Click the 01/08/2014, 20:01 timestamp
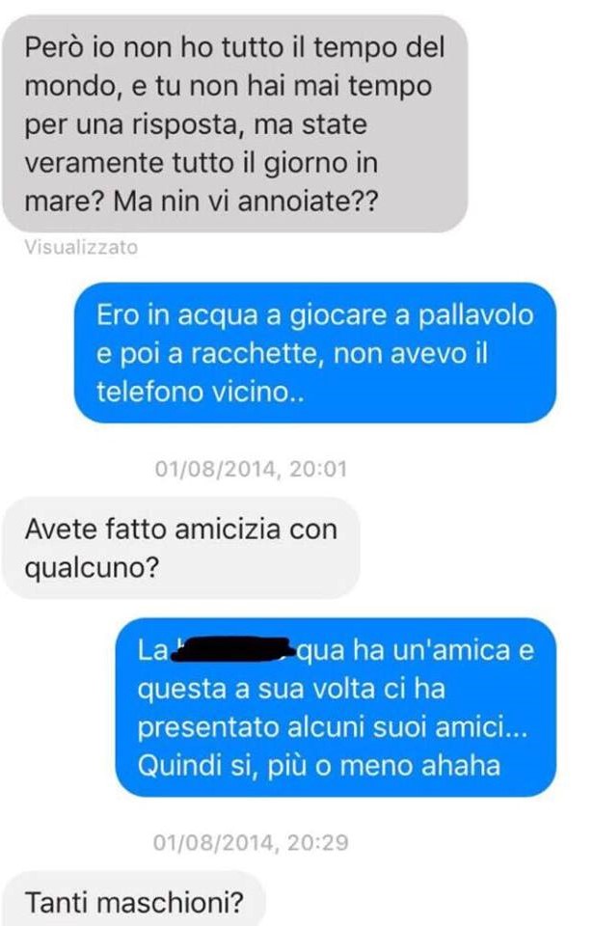 click(x=251, y=469)
